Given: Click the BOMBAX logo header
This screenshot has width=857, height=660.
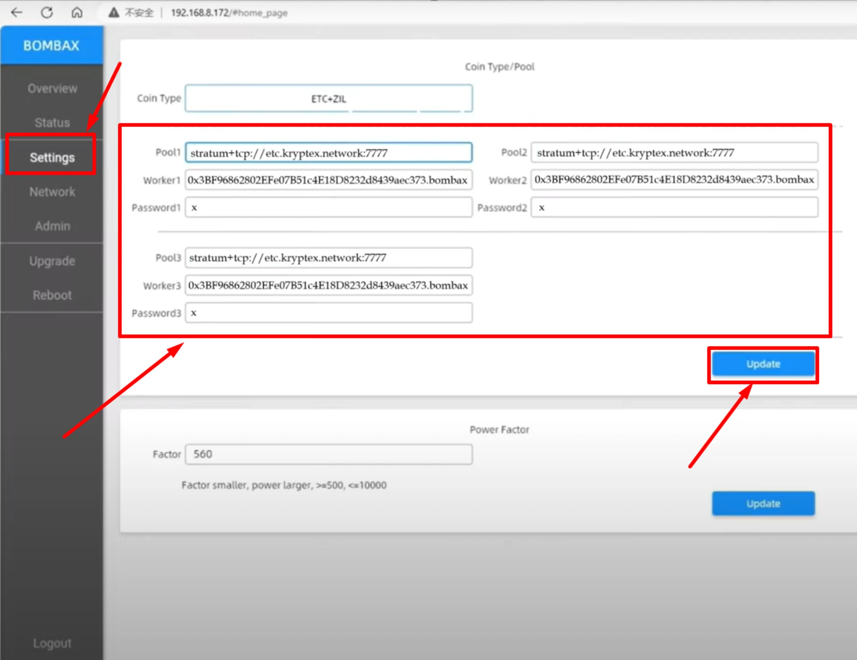Looking at the screenshot, I should tap(51, 45).
